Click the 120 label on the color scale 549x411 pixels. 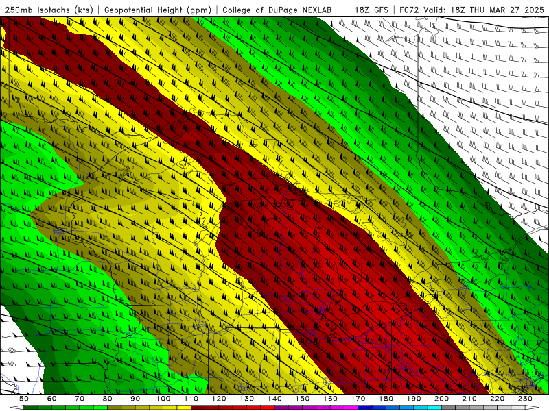tap(219, 399)
